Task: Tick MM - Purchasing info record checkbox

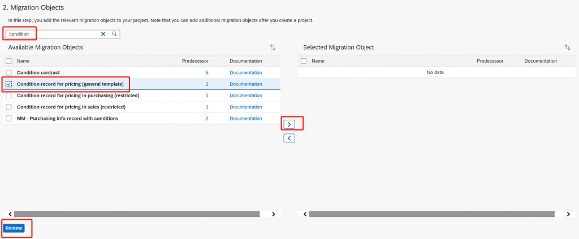Action: coord(9,119)
